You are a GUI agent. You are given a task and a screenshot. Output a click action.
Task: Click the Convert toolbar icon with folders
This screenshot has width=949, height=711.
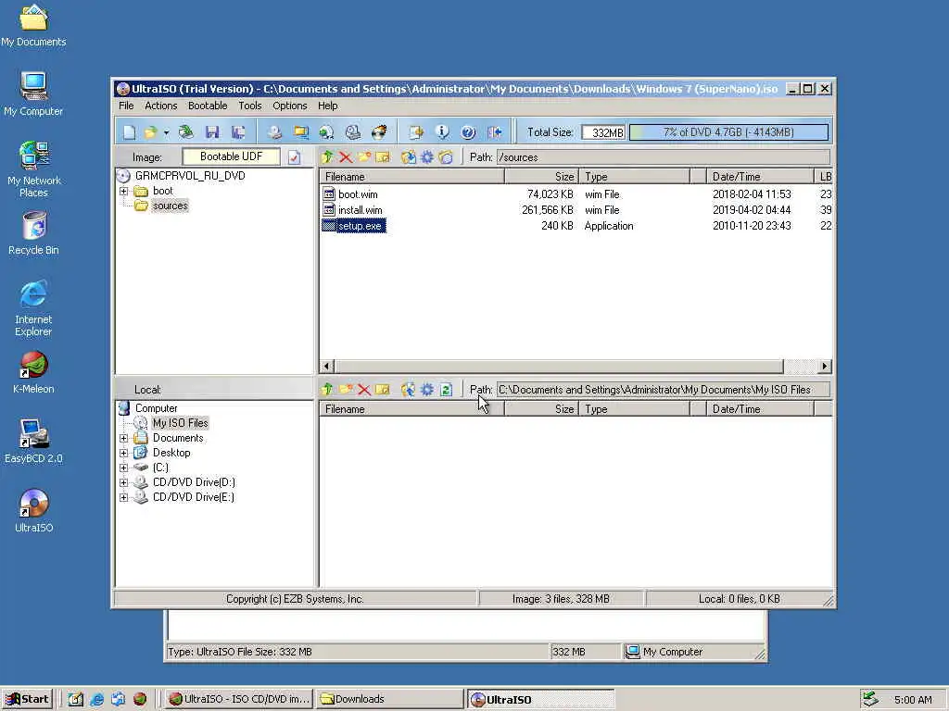[301, 131]
